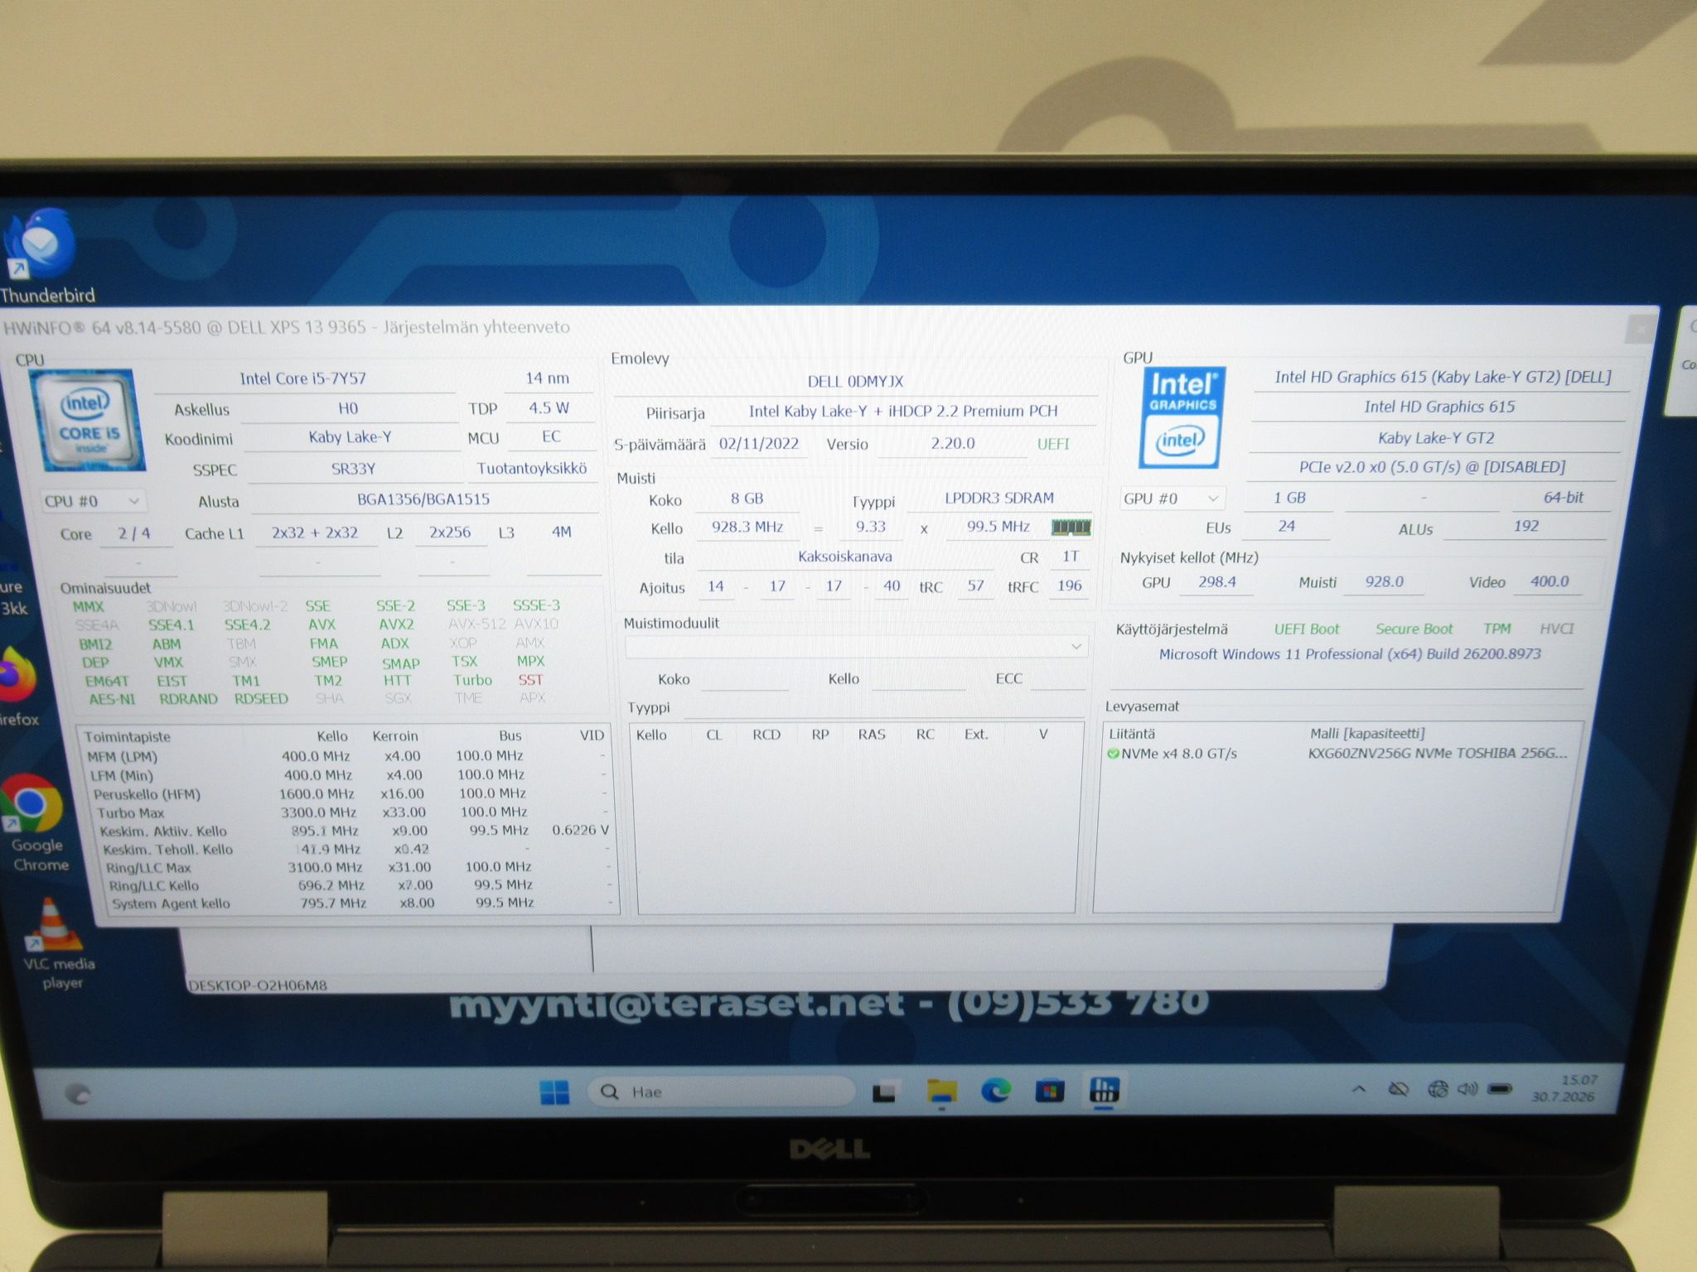This screenshot has width=1697, height=1272.
Task: Open Microsoft Store from the taskbar
Action: tap(1049, 1091)
